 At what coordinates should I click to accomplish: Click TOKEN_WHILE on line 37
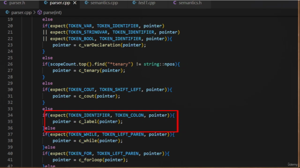point(82,134)
